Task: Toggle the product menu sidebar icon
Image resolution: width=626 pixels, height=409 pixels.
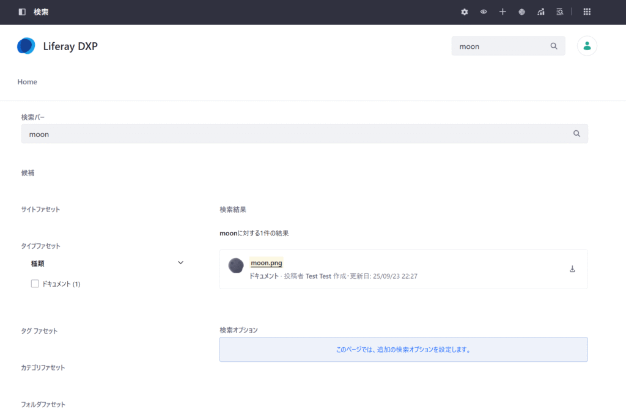Action: click(22, 12)
